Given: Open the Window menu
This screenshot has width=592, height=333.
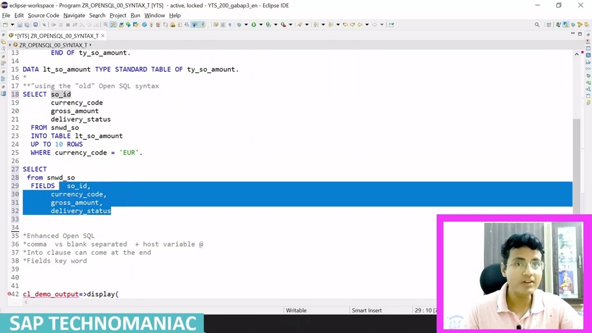Looking at the screenshot, I should (154, 15).
